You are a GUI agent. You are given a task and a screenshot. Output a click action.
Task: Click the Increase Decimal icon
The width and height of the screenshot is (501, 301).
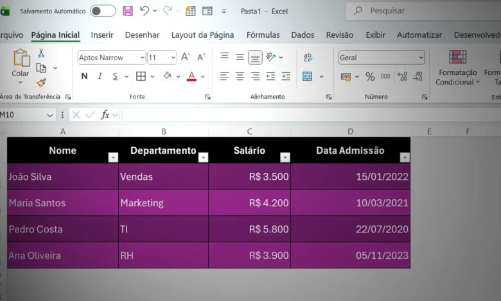pos(402,76)
